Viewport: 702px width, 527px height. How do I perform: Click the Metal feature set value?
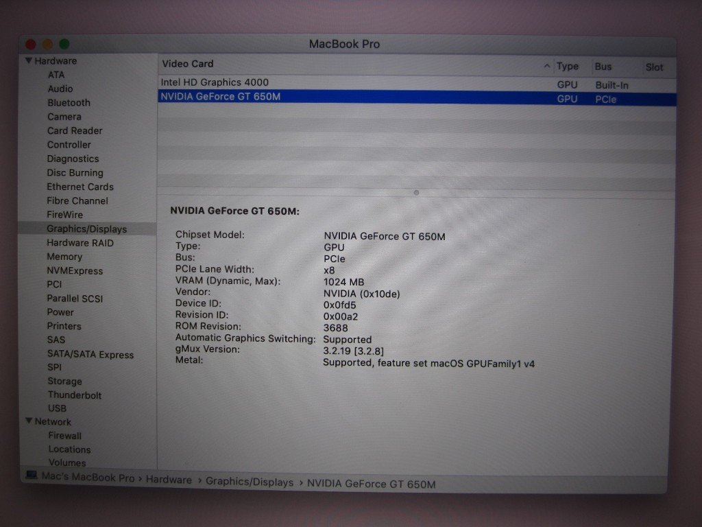(x=429, y=364)
